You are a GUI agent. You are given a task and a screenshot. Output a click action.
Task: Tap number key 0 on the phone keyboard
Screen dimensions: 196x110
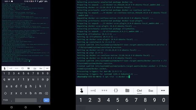point(48,73)
